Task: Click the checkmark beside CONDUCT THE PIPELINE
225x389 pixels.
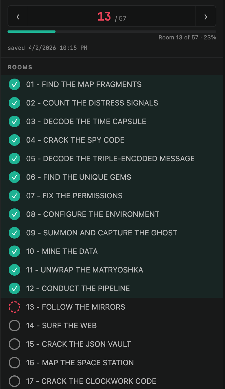Action: (x=14, y=288)
